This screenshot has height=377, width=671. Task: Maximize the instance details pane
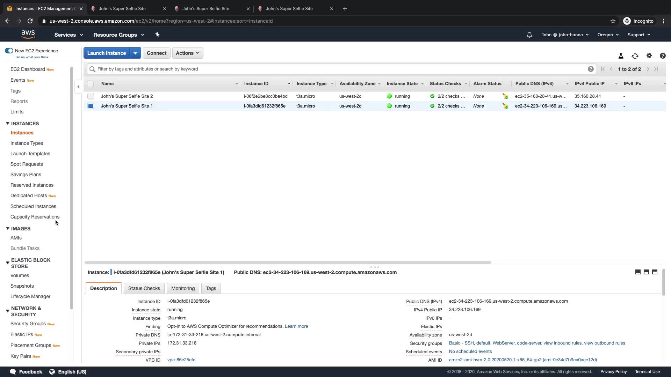click(x=655, y=272)
